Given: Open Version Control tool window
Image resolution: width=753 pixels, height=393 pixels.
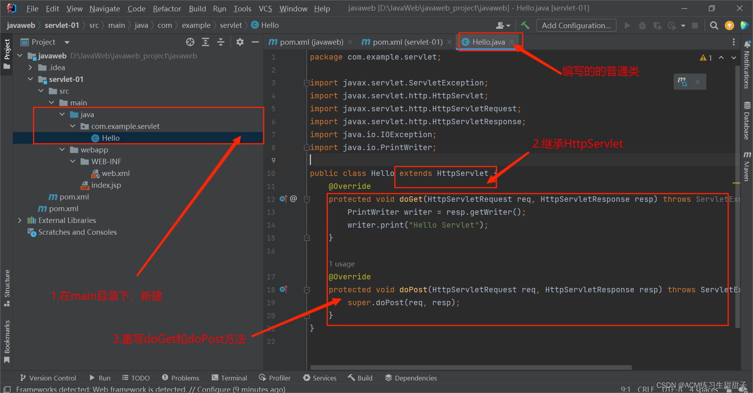Looking at the screenshot, I should tap(48, 378).
